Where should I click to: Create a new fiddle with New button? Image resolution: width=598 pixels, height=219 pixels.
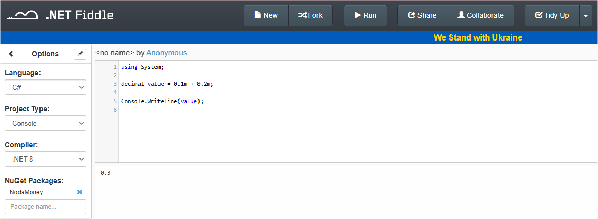(x=266, y=15)
